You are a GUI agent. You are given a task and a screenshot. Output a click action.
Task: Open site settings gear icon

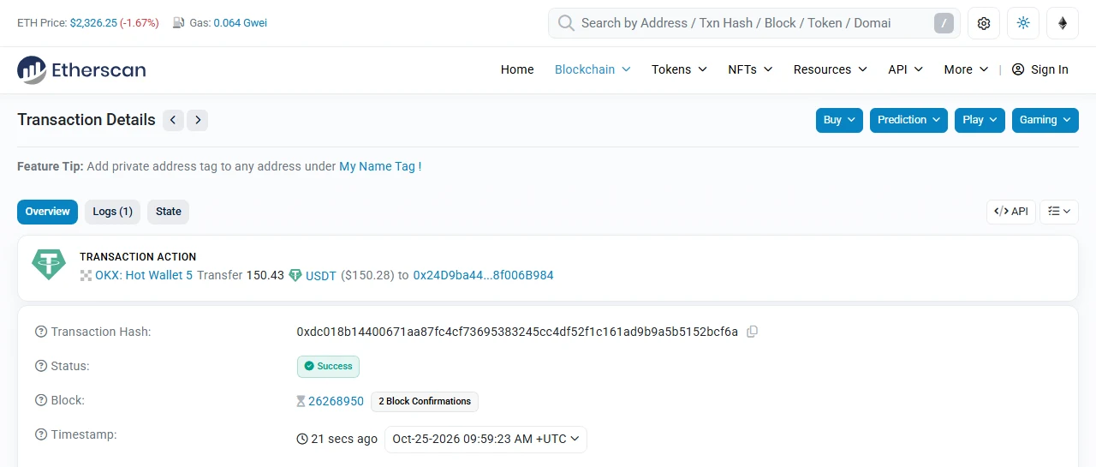coord(984,23)
